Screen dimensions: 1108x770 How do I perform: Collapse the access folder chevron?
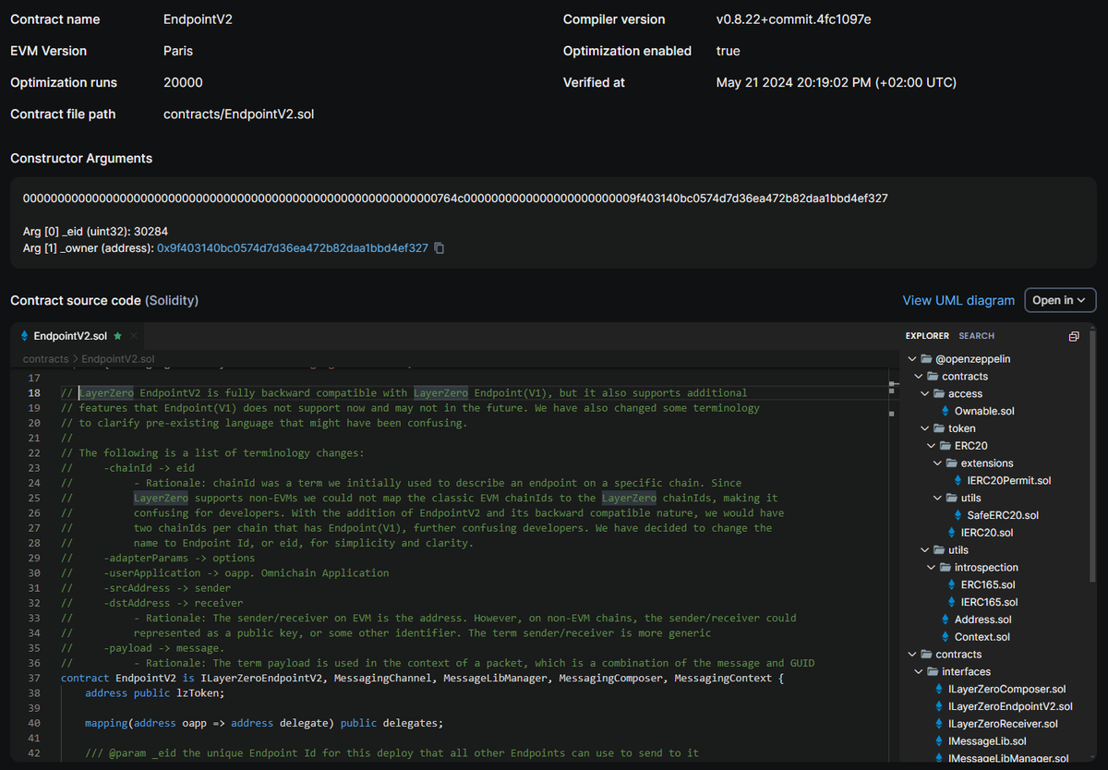926,393
